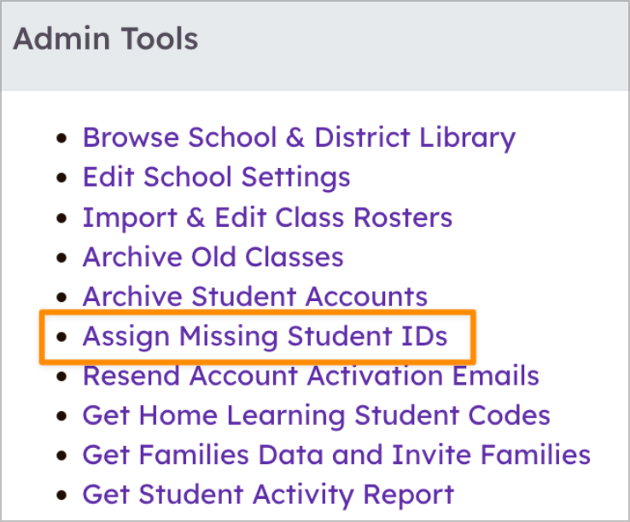
Task: Open Browse School & District Library link
Action: [x=299, y=137]
